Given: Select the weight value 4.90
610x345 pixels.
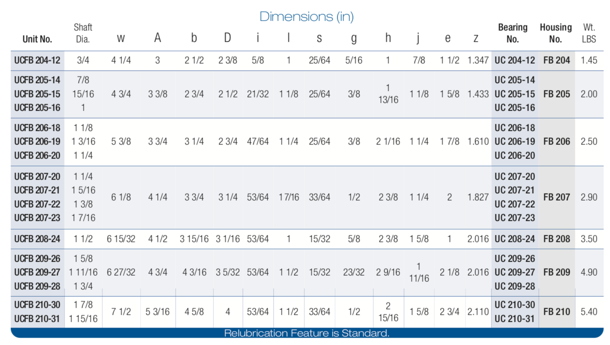Looking at the screenshot, I should tap(588, 272).
